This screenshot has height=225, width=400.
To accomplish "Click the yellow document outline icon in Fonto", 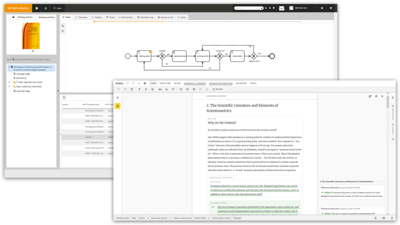I will (118, 106).
